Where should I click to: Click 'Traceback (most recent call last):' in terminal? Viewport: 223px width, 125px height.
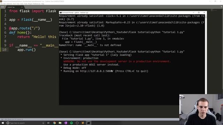[85, 35]
